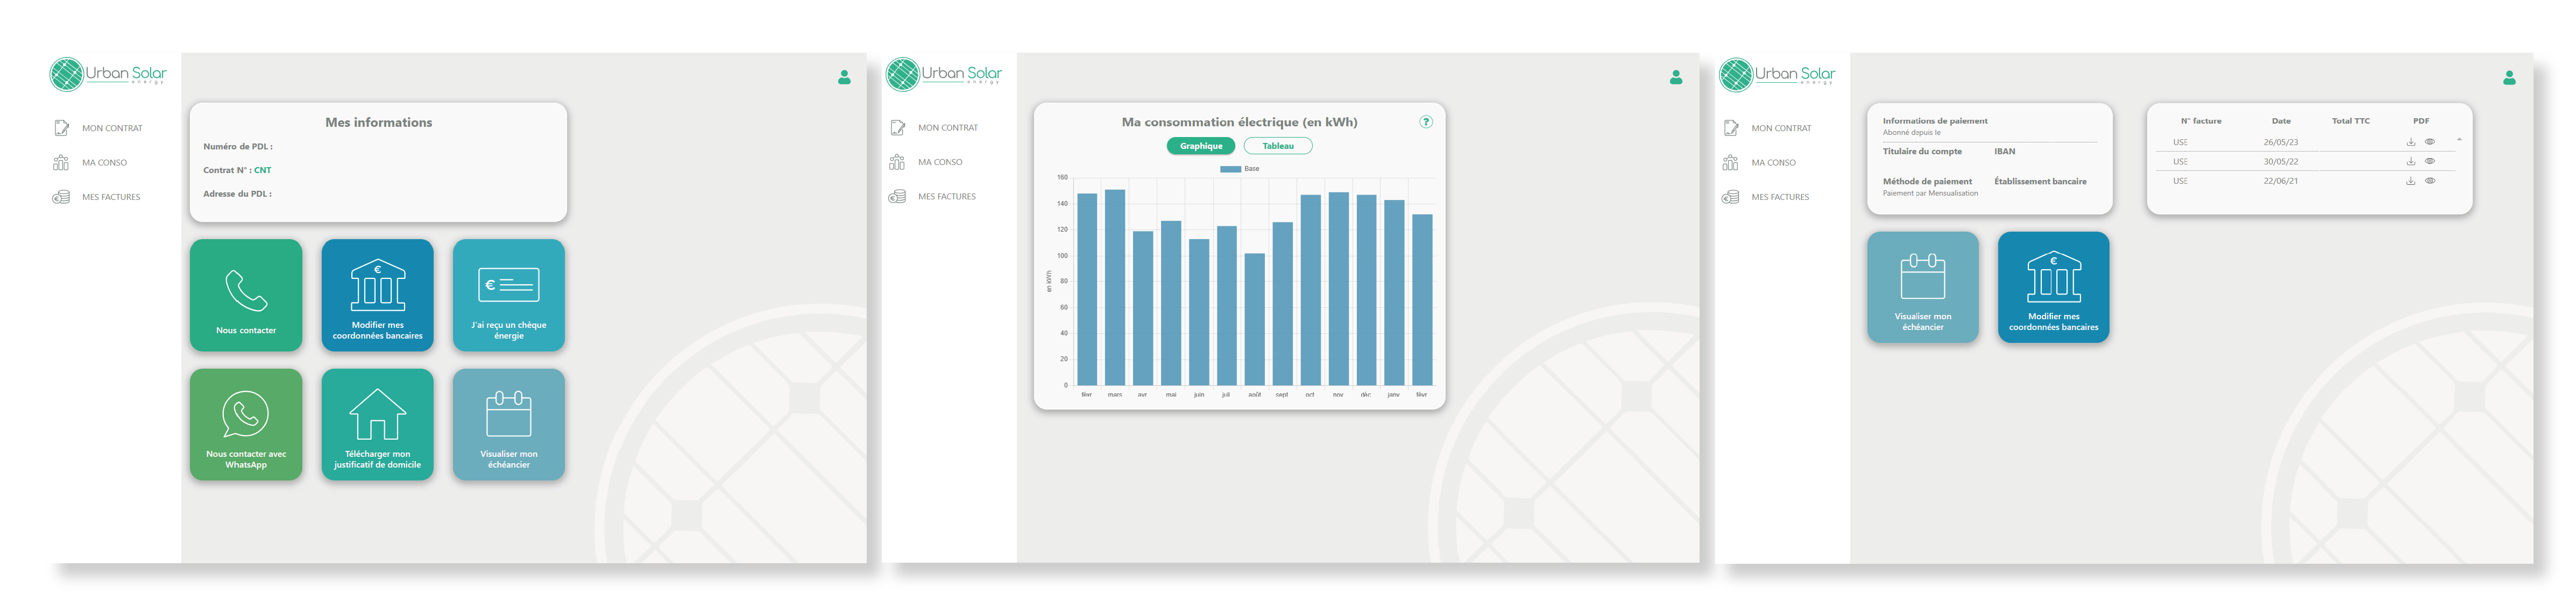Toggle the Base series legend swatch
The image size is (2576, 603).
(1230, 169)
